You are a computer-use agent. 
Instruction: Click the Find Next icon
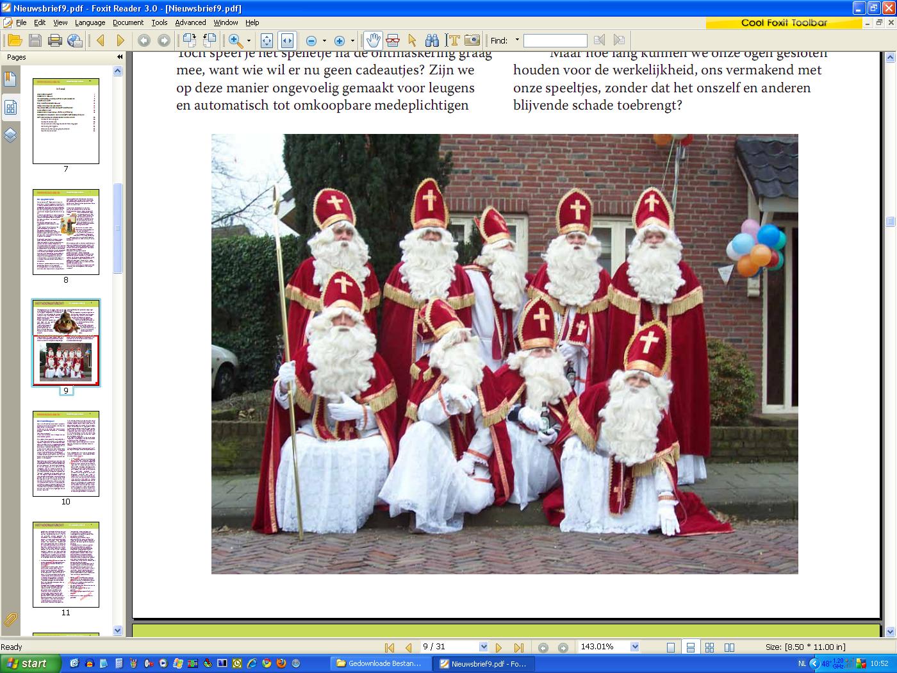[x=619, y=40]
